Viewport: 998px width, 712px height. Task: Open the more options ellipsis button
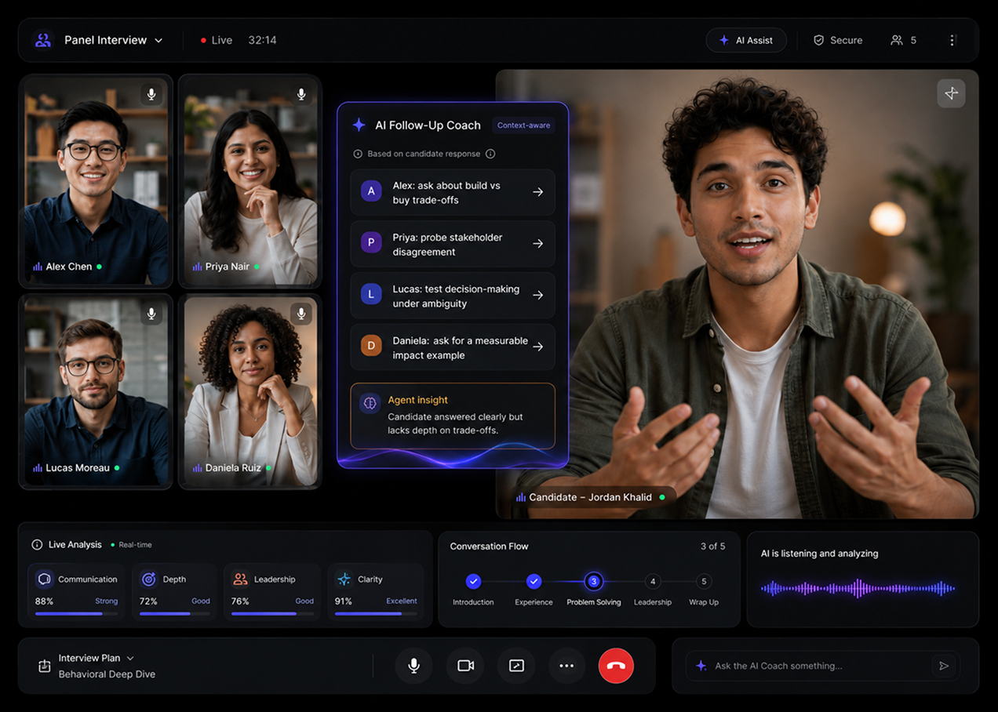pyautogui.click(x=566, y=666)
